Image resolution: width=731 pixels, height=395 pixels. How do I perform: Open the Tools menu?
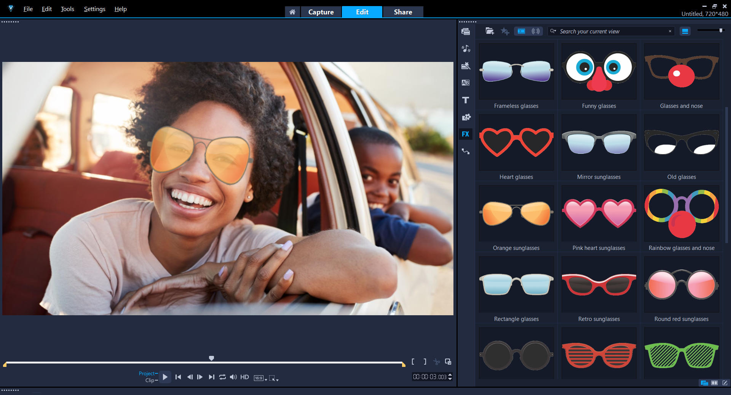67,9
